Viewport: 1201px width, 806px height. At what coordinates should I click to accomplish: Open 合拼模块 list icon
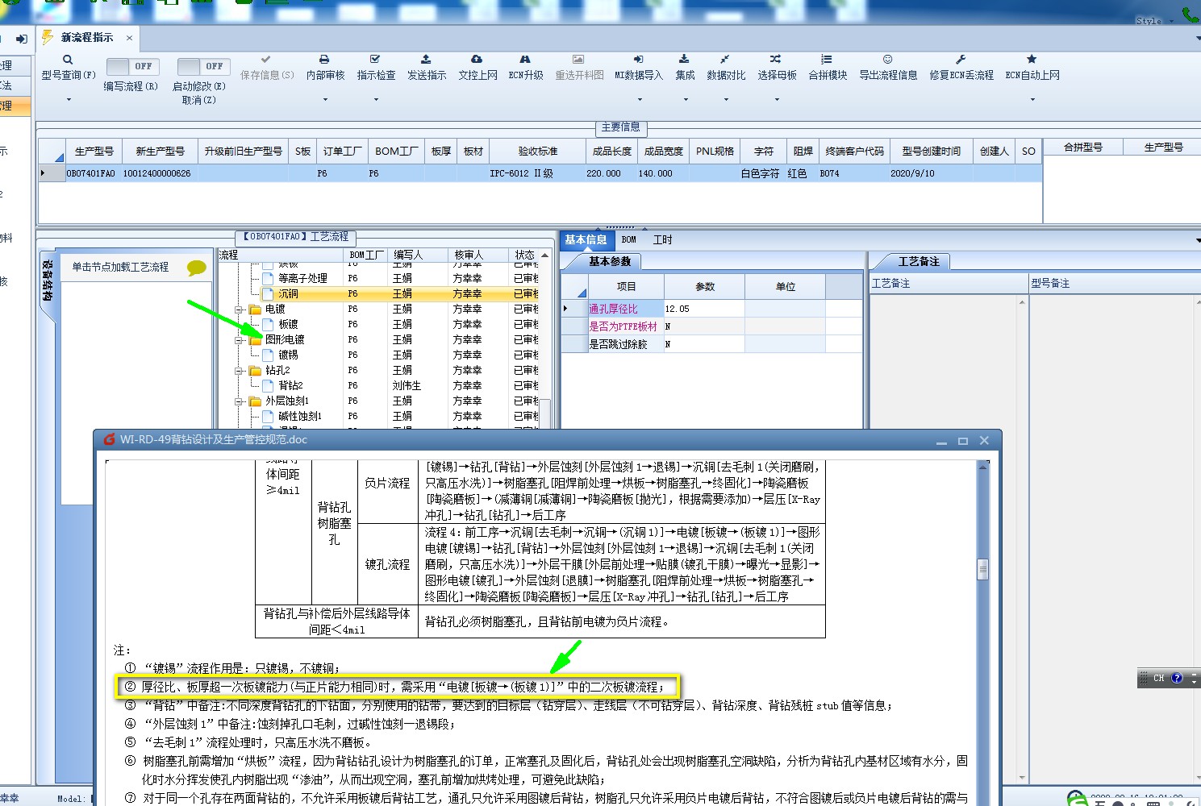pos(827,60)
